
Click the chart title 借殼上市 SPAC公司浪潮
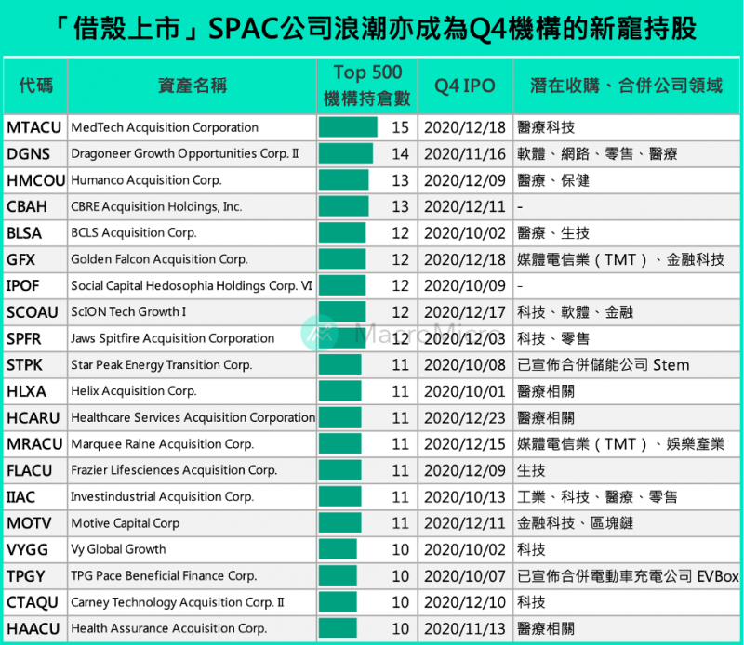click(374, 28)
